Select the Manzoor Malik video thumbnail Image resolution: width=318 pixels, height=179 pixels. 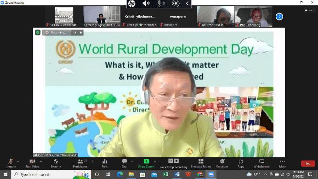tap(216, 16)
